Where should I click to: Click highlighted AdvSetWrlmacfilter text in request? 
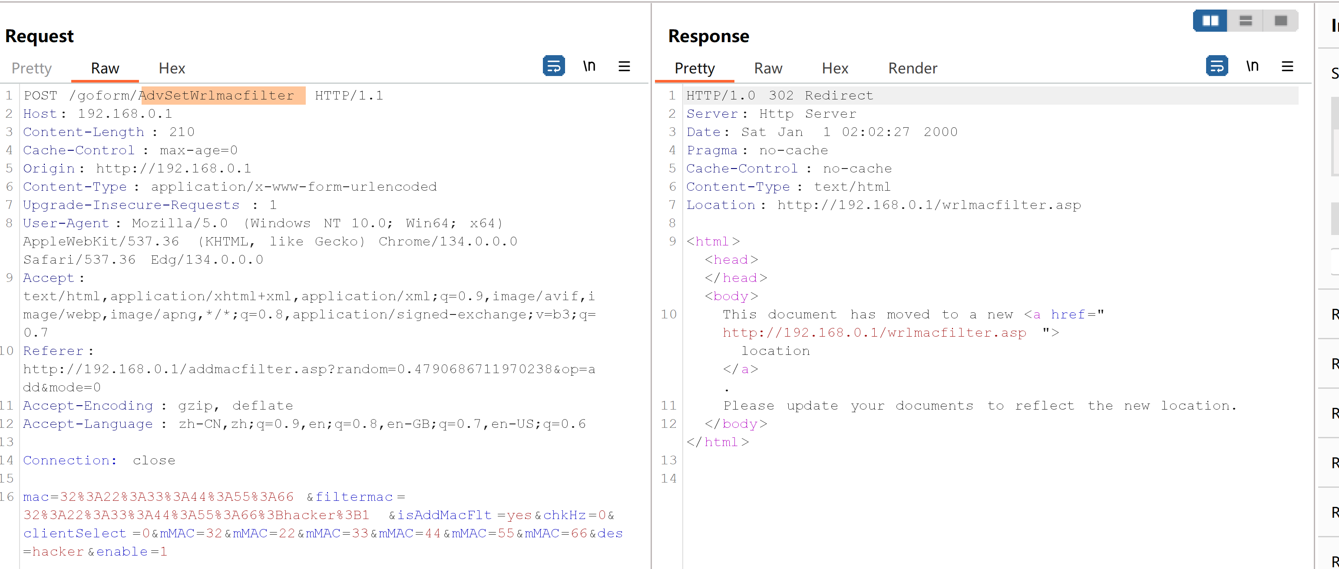pos(217,96)
